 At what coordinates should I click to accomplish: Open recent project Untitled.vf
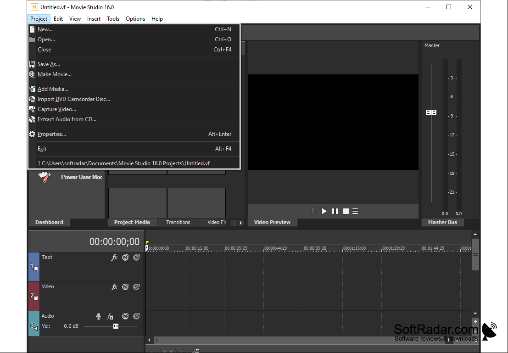coord(134,163)
